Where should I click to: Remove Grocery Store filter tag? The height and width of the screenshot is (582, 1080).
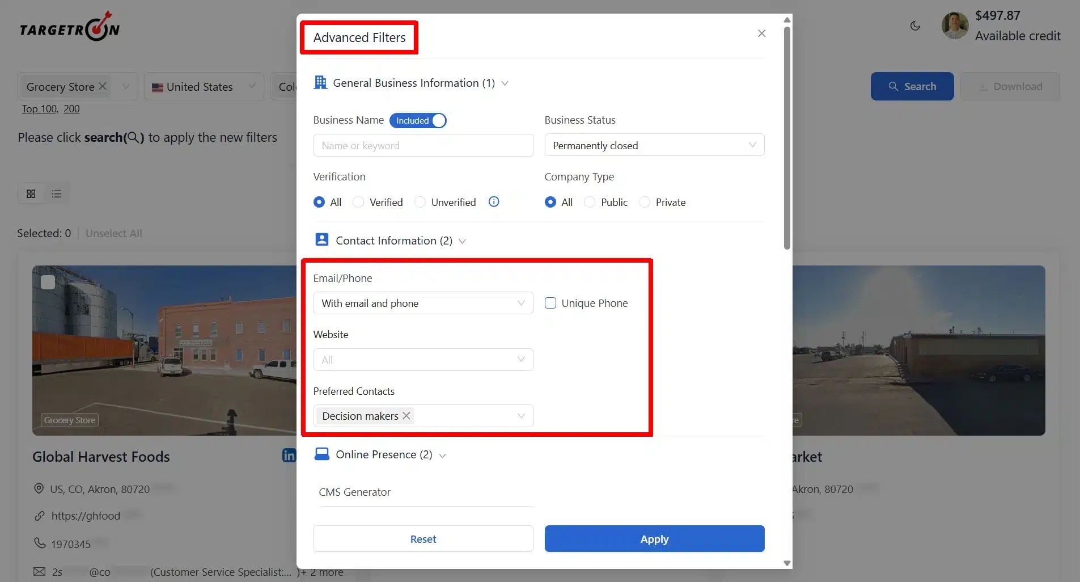point(103,86)
